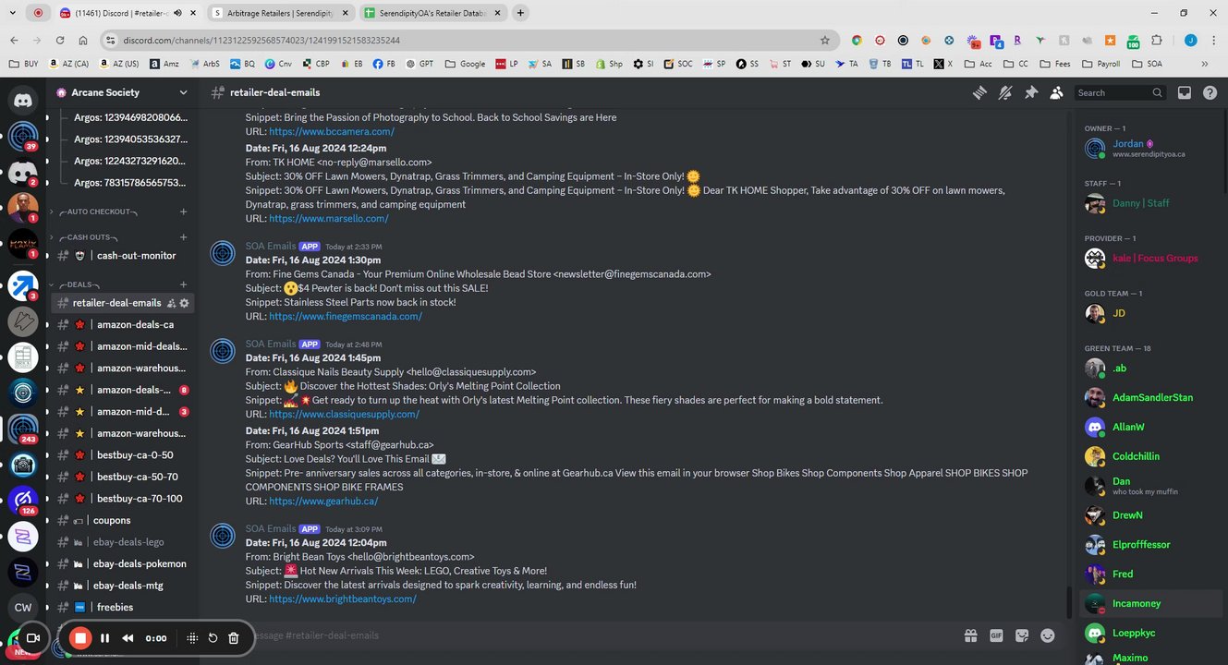Viewport: 1228px width, 665px height.
Task: Open the marsello.com URL link
Action: 329,219
